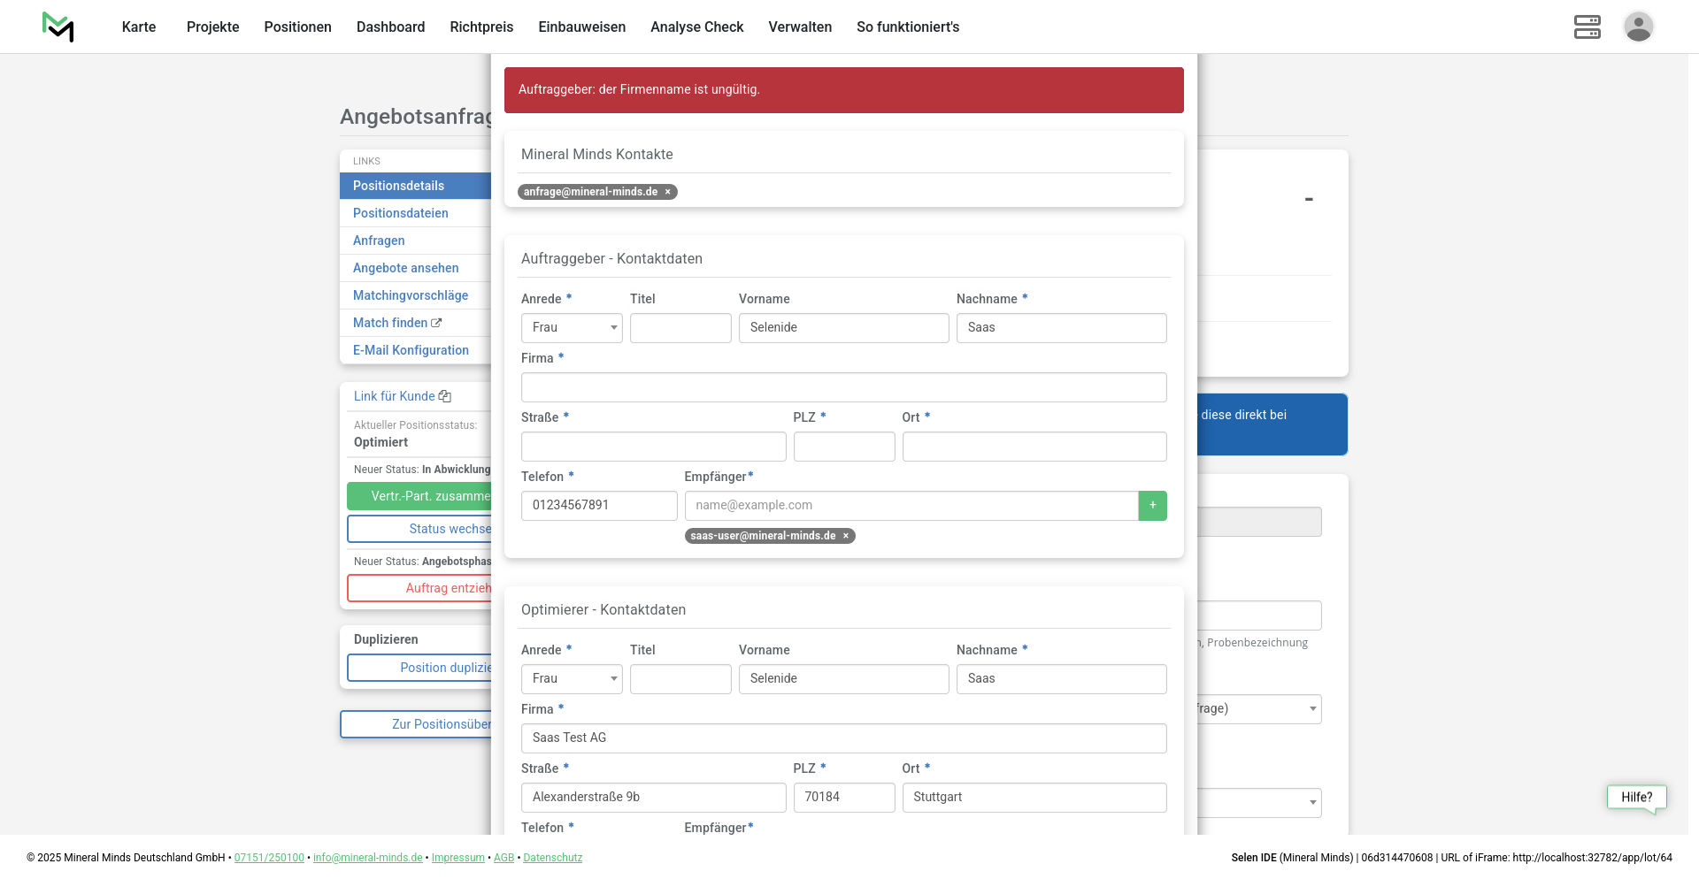1699x879 pixels.
Task: Open the server stack icon in header
Action: [1587, 27]
